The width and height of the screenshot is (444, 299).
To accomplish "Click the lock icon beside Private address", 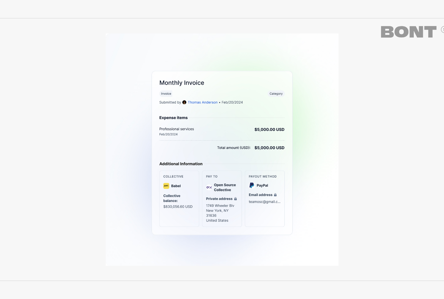I will tap(235, 199).
